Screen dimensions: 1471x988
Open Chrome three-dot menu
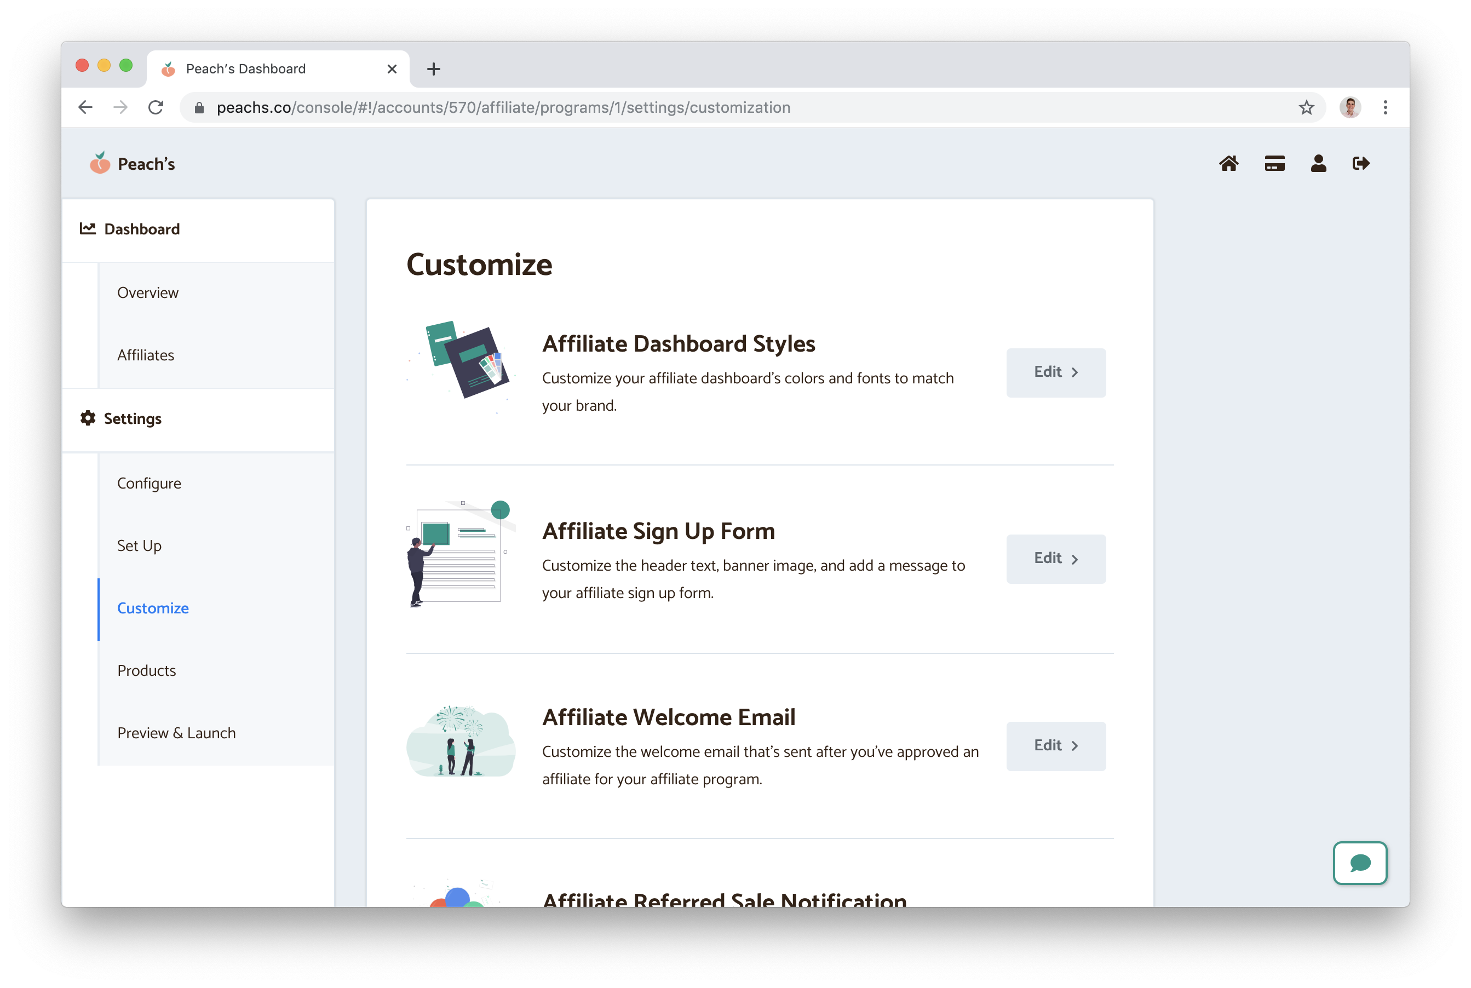coord(1384,108)
